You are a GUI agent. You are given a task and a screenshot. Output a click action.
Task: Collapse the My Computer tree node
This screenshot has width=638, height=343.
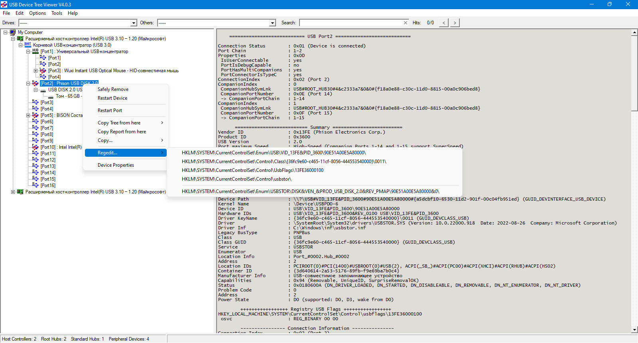(6, 32)
